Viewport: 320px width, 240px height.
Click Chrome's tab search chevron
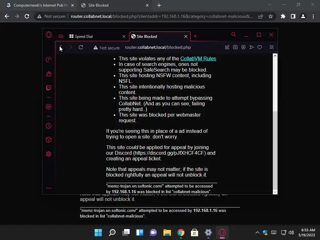pyautogui.click(x=270, y=4)
